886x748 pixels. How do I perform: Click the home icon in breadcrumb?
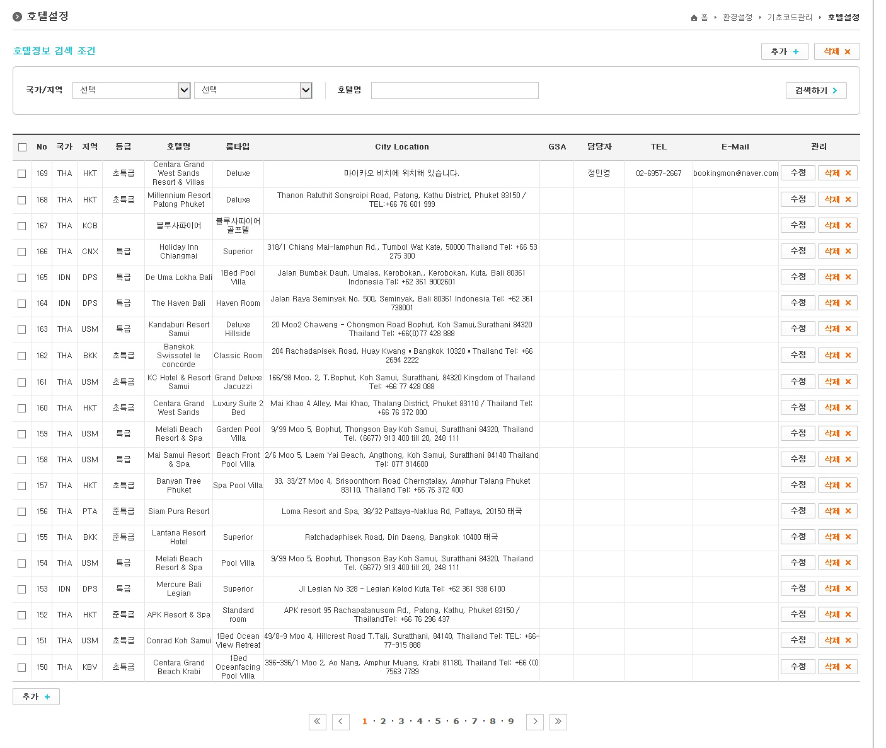point(694,18)
